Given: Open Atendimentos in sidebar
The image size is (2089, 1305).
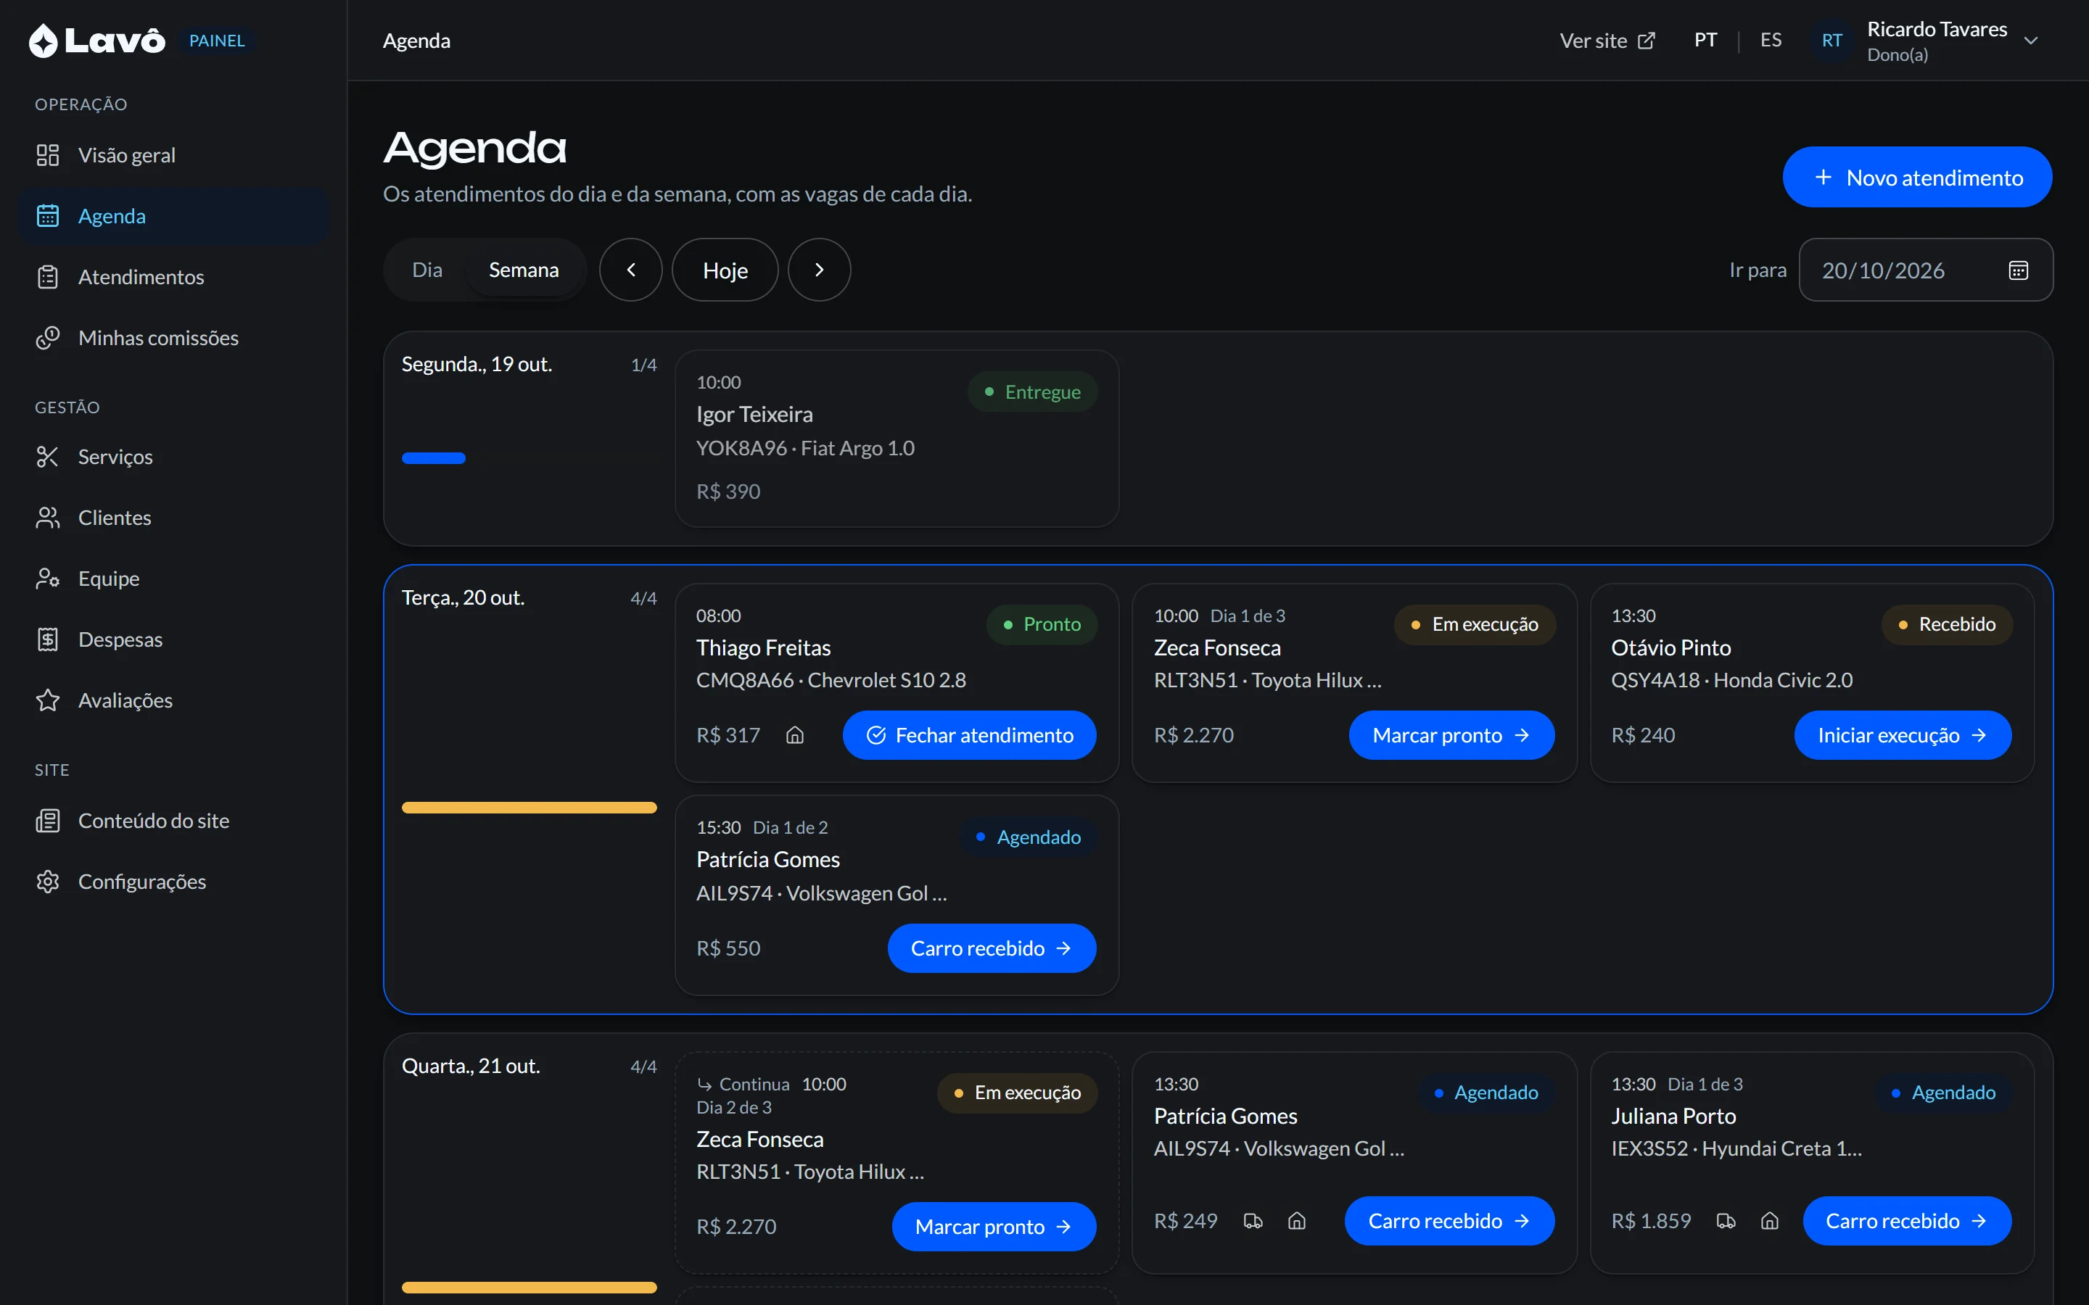Looking at the screenshot, I should [x=173, y=277].
